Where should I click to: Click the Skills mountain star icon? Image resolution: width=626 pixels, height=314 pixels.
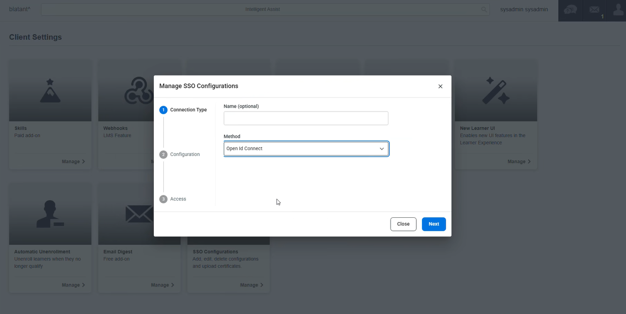[50, 90]
